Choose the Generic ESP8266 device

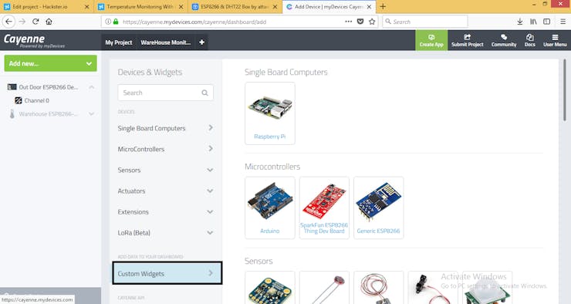[x=378, y=208]
